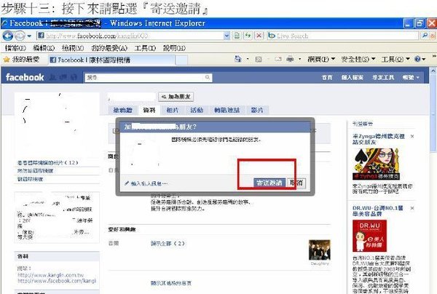
Task: Switch to the 相片 profile tab
Action: [172, 111]
